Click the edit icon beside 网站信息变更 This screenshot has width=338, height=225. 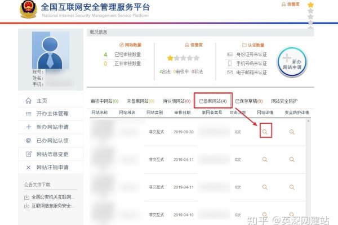coord(29,154)
